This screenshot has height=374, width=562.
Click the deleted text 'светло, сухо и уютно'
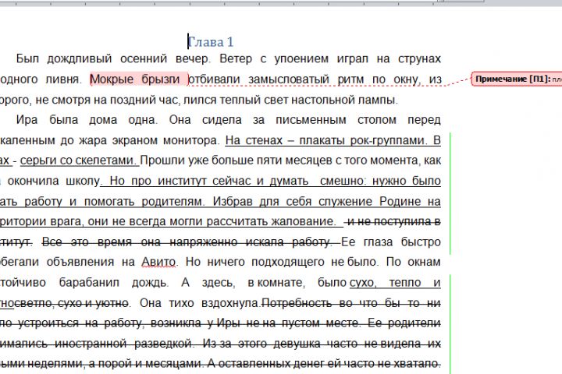(x=71, y=304)
